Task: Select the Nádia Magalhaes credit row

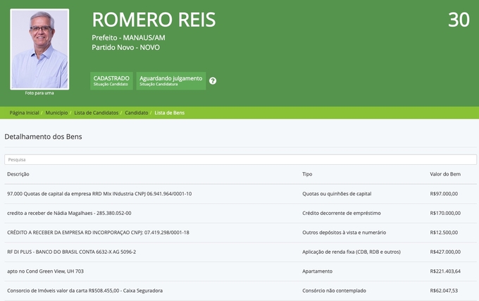Action: click(x=69, y=213)
